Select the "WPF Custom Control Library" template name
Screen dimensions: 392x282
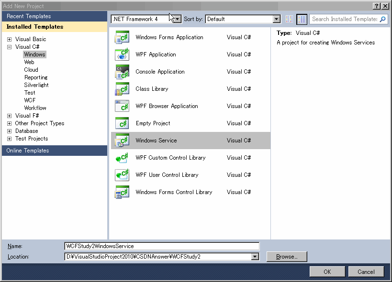170,158
